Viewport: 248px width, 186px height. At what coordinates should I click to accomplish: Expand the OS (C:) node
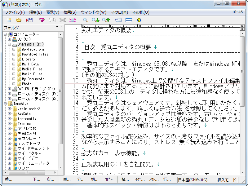[10, 39]
